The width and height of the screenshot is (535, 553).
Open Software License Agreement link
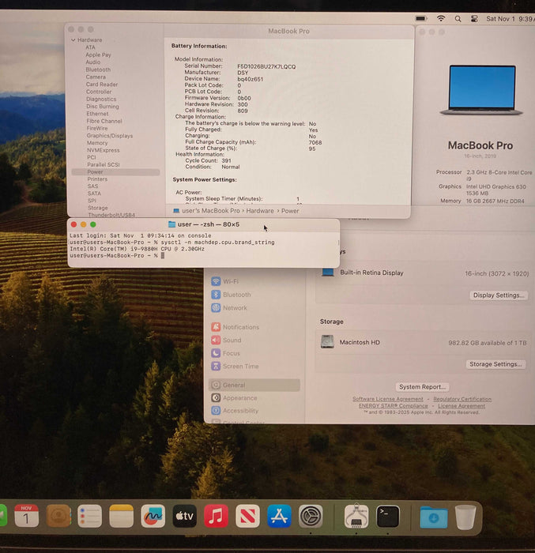click(x=387, y=399)
